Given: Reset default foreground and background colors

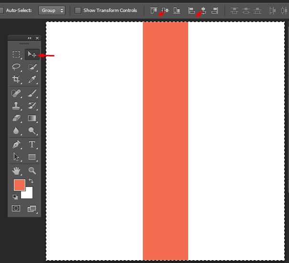Looking at the screenshot, I should coord(15,197).
